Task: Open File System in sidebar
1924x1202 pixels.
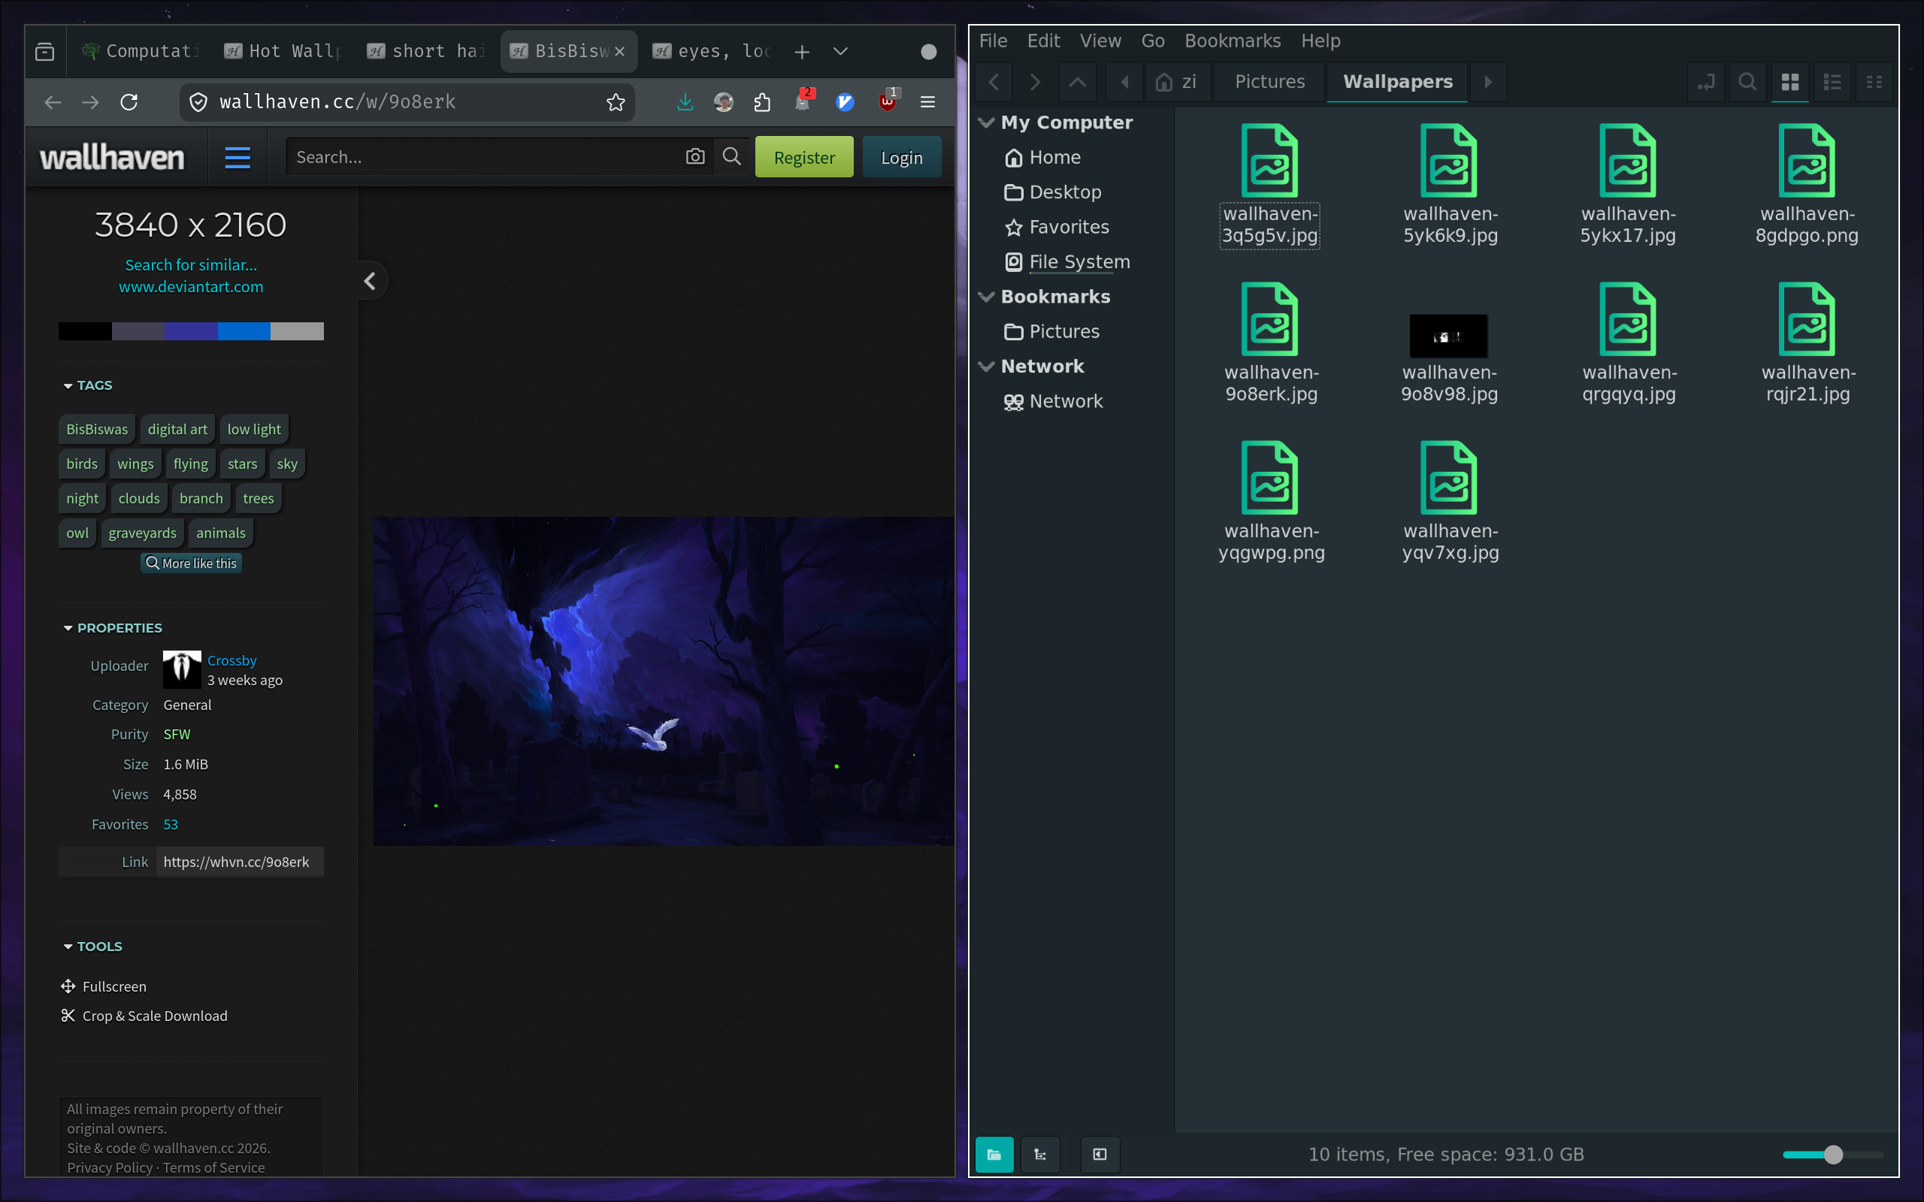Action: click(1067, 261)
